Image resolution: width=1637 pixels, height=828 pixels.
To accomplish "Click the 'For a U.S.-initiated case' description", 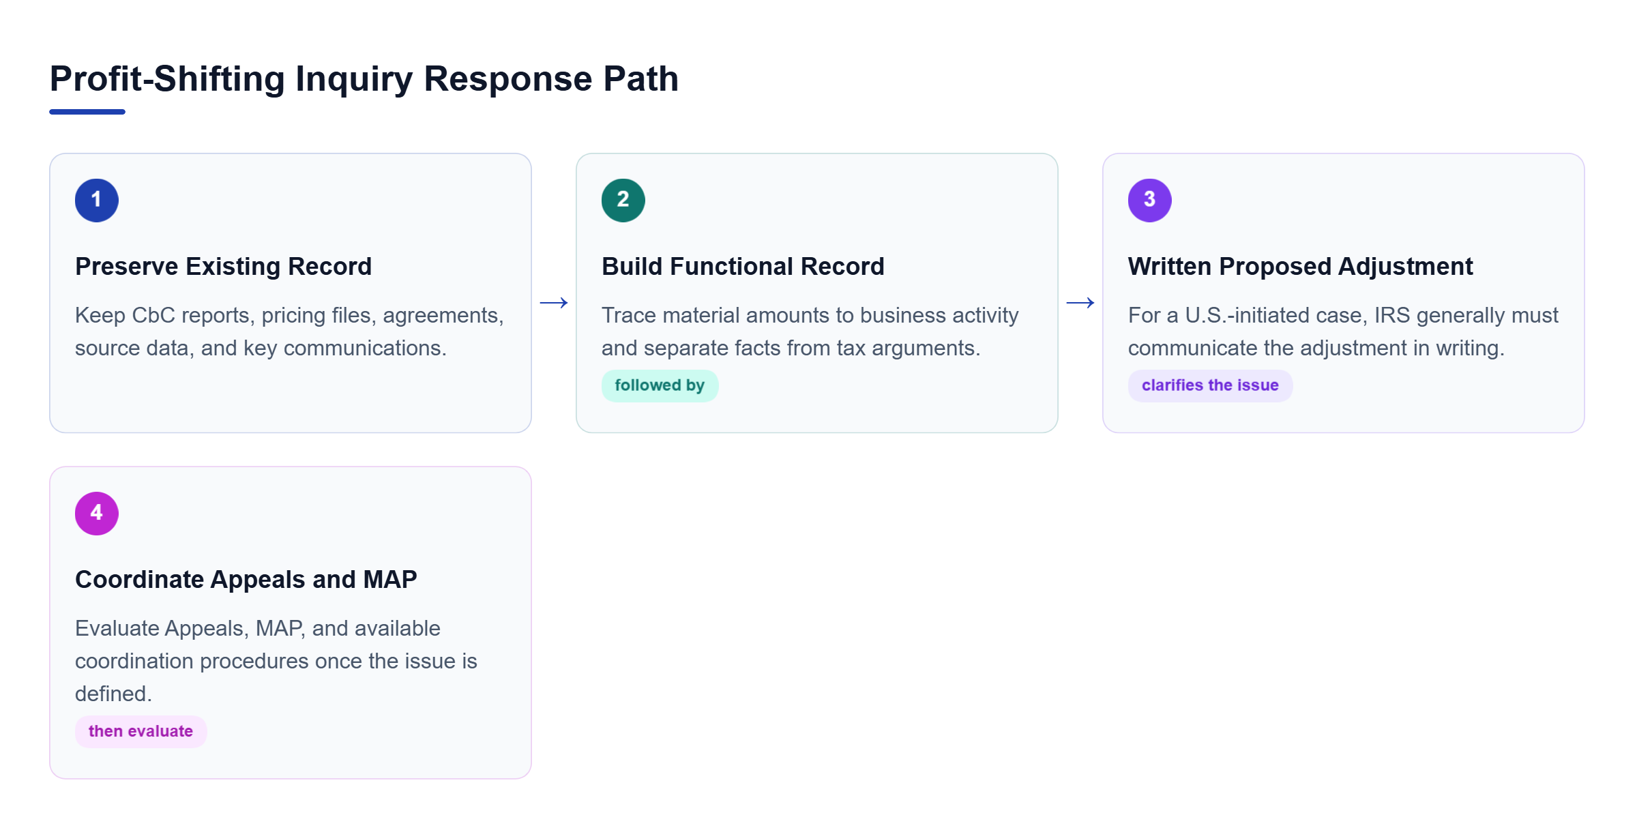I will click(x=1343, y=331).
